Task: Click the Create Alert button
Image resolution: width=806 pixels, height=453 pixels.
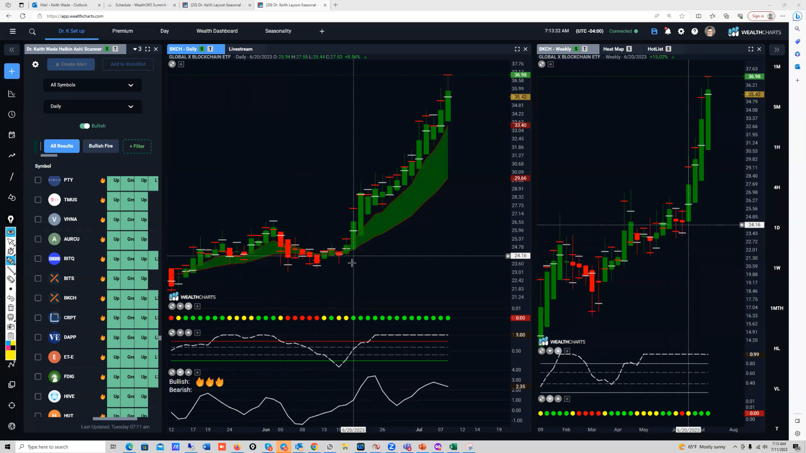Action: tap(71, 64)
